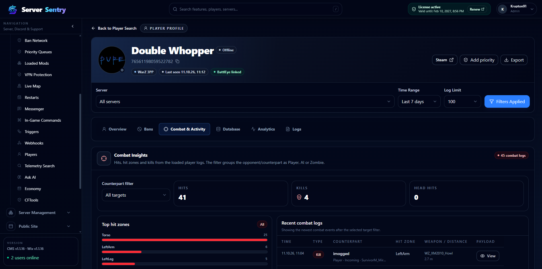Open CFTools in the sidebar
The image size is (542, 269).
(x=31, y=200)
